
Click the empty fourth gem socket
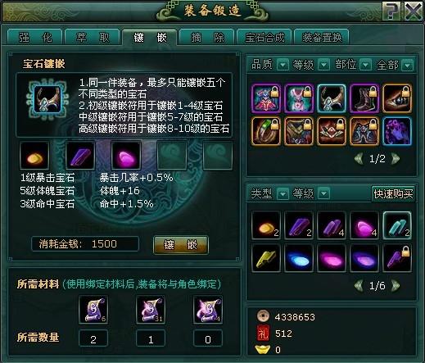point(172,155)
